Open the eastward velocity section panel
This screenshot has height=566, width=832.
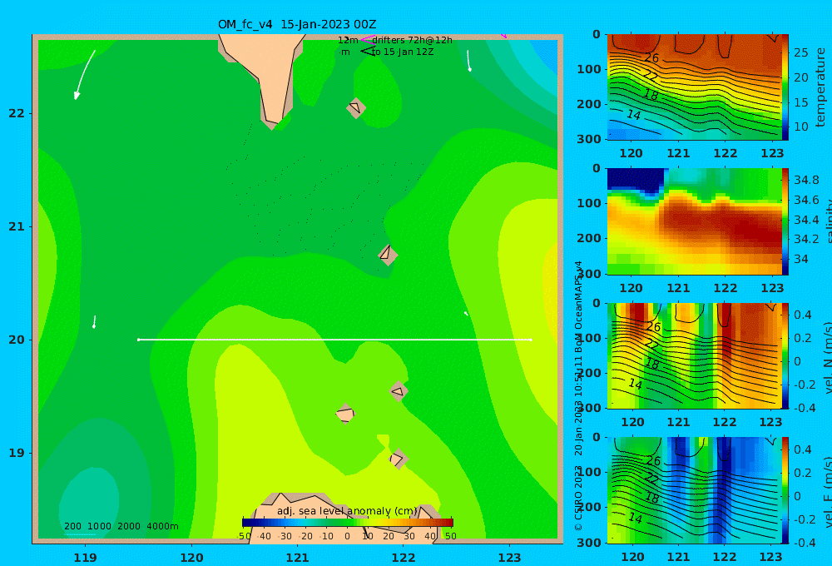[694, 490]
